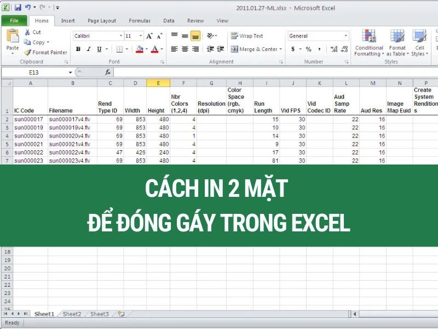Switch to the Data tab
This screenshot has width=438, height=329.
tap(169, 21)
